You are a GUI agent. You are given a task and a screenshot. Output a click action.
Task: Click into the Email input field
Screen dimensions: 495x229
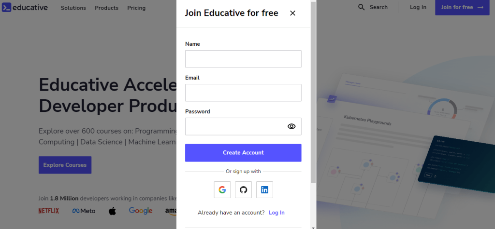pyautogui.click(x=244, y=93)
